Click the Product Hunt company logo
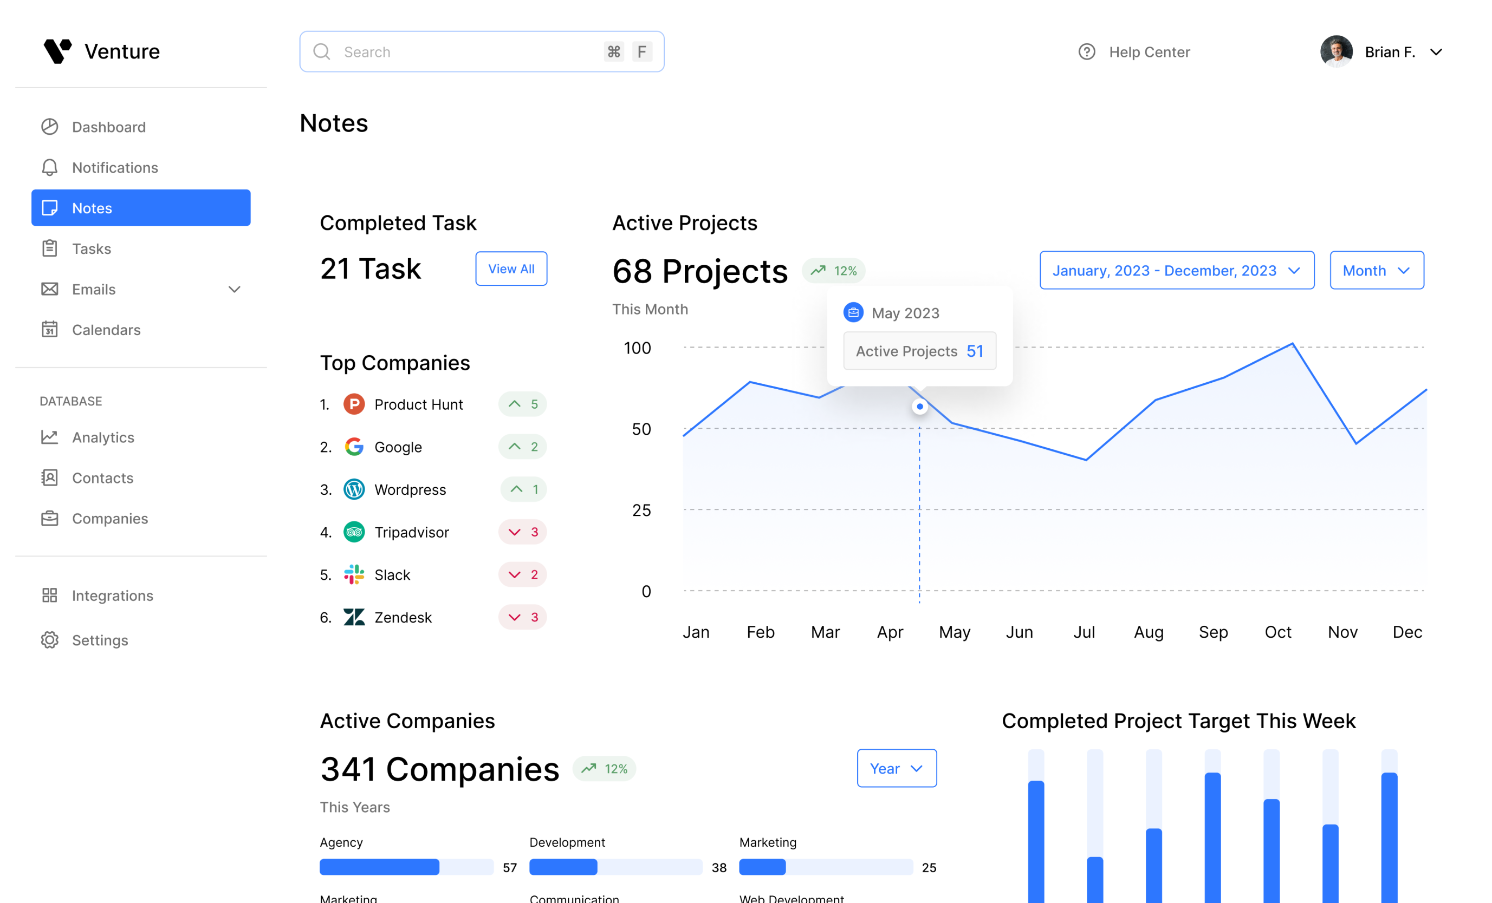 coord(354,404)
